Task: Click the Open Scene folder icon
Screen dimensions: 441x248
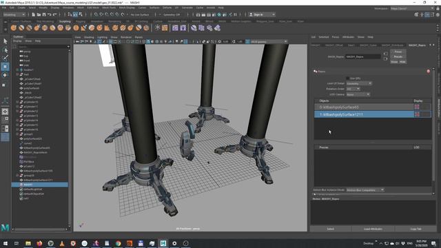Action: (x=39, y=14)
